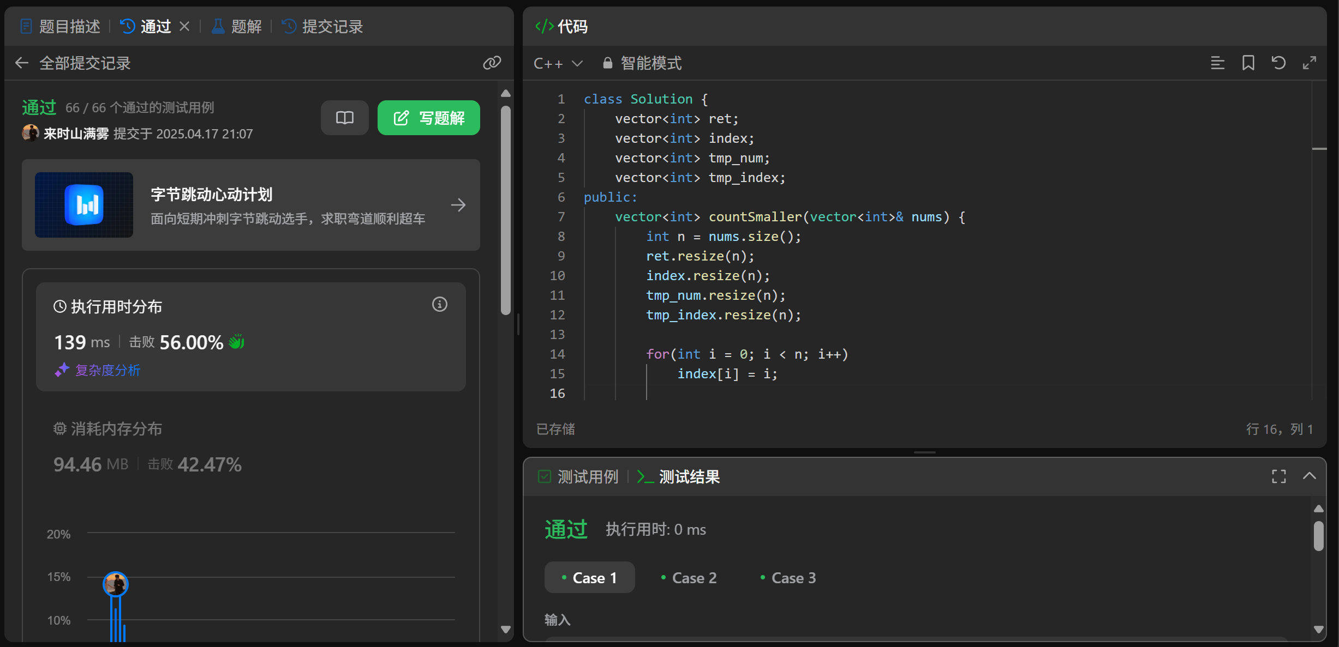Open runtime distribution info icon
This screenshot has height=647, width=1339.
[439, 304]
